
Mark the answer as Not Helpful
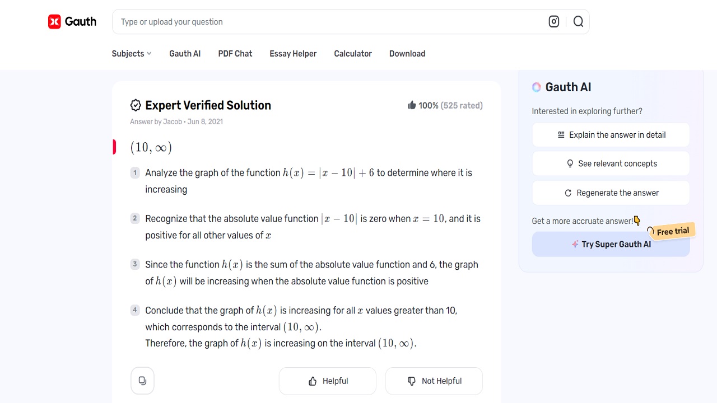(x=434, y=381)
